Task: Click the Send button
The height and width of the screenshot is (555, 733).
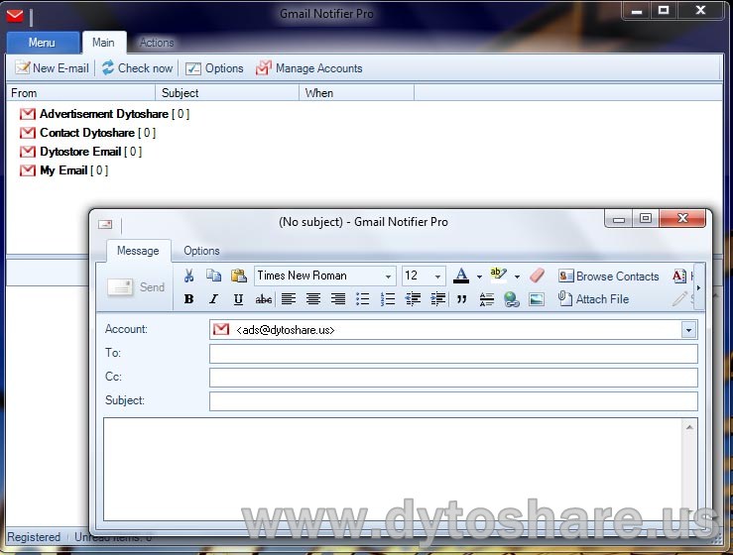Action: click(136, 286)
